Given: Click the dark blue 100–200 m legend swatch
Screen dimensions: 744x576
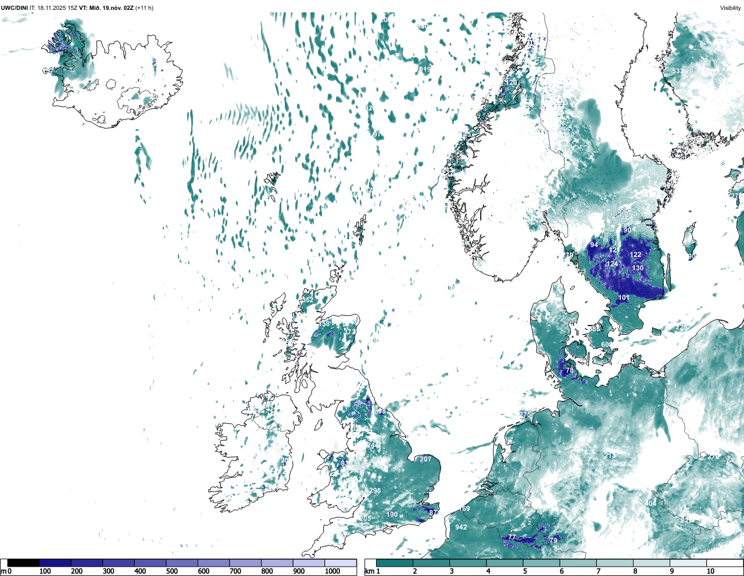Looking at the screenshot, I should pos(55,563).
